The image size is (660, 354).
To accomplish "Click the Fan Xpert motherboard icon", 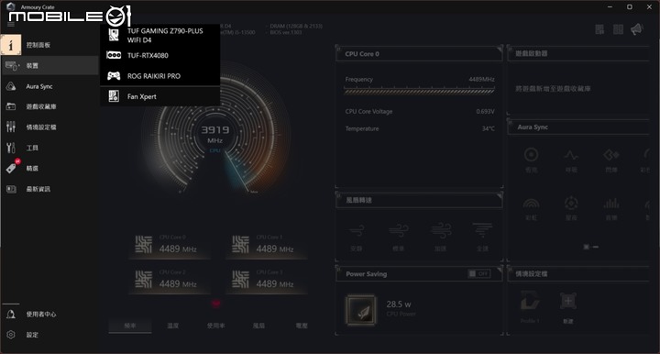I will click(x=114, y=96).
